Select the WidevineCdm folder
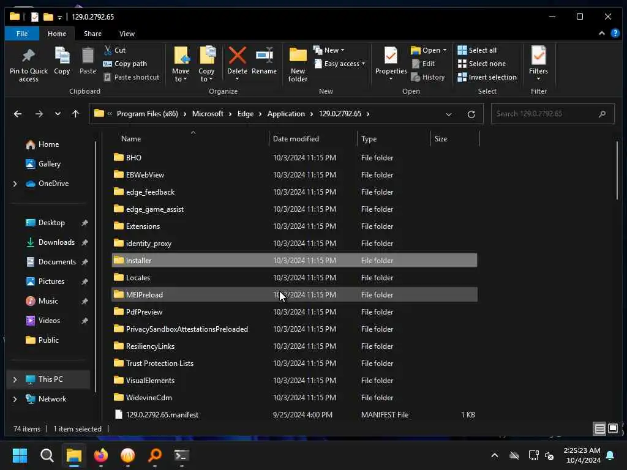 coord(295,397)
